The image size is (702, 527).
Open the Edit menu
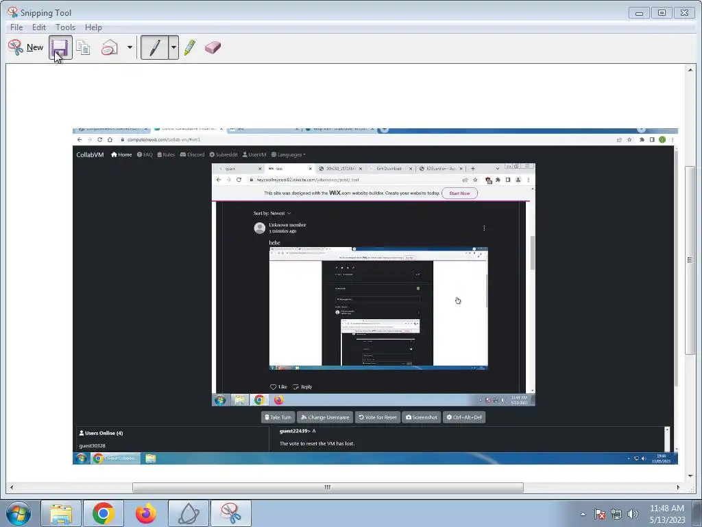(x=39, y=27)
